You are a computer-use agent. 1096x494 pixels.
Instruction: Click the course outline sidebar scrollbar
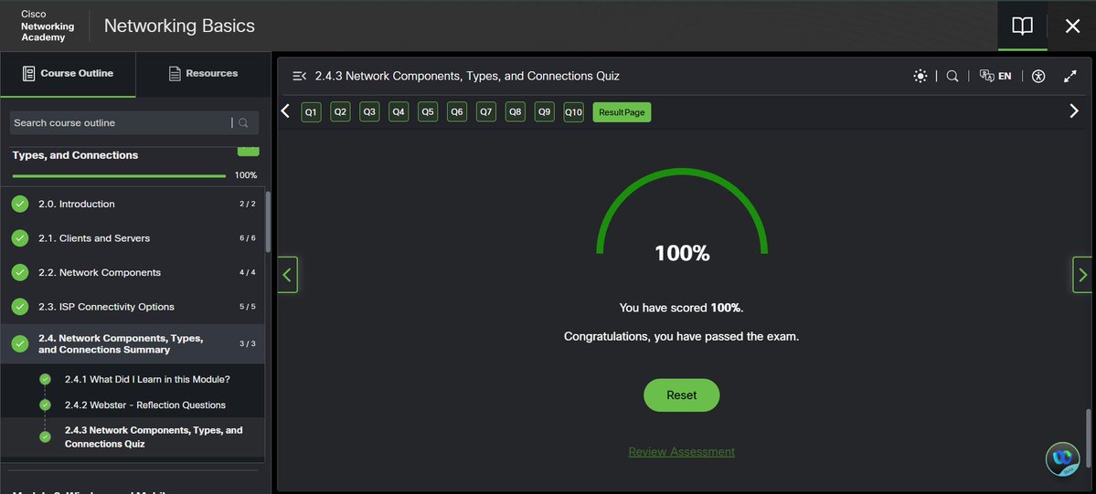point(269,224)
